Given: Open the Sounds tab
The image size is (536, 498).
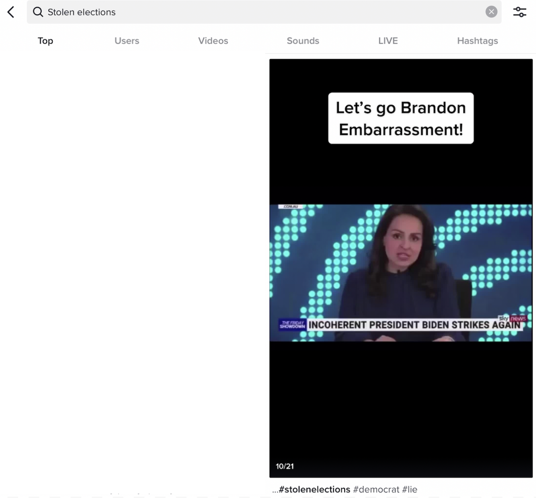Looking at the screenshot, I should pyautogui.click(x=303, y=41).
